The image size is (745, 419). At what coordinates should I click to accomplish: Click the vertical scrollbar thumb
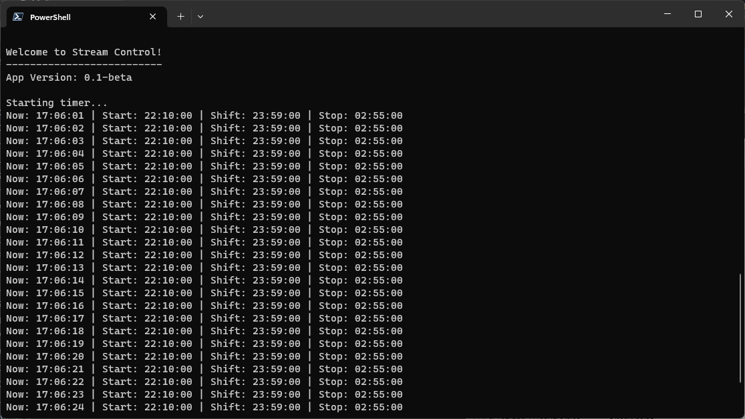coord(741,328)
